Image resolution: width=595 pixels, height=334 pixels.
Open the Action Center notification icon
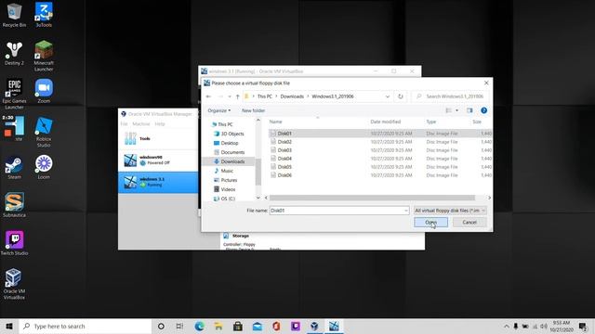click(x=583, y=326)
